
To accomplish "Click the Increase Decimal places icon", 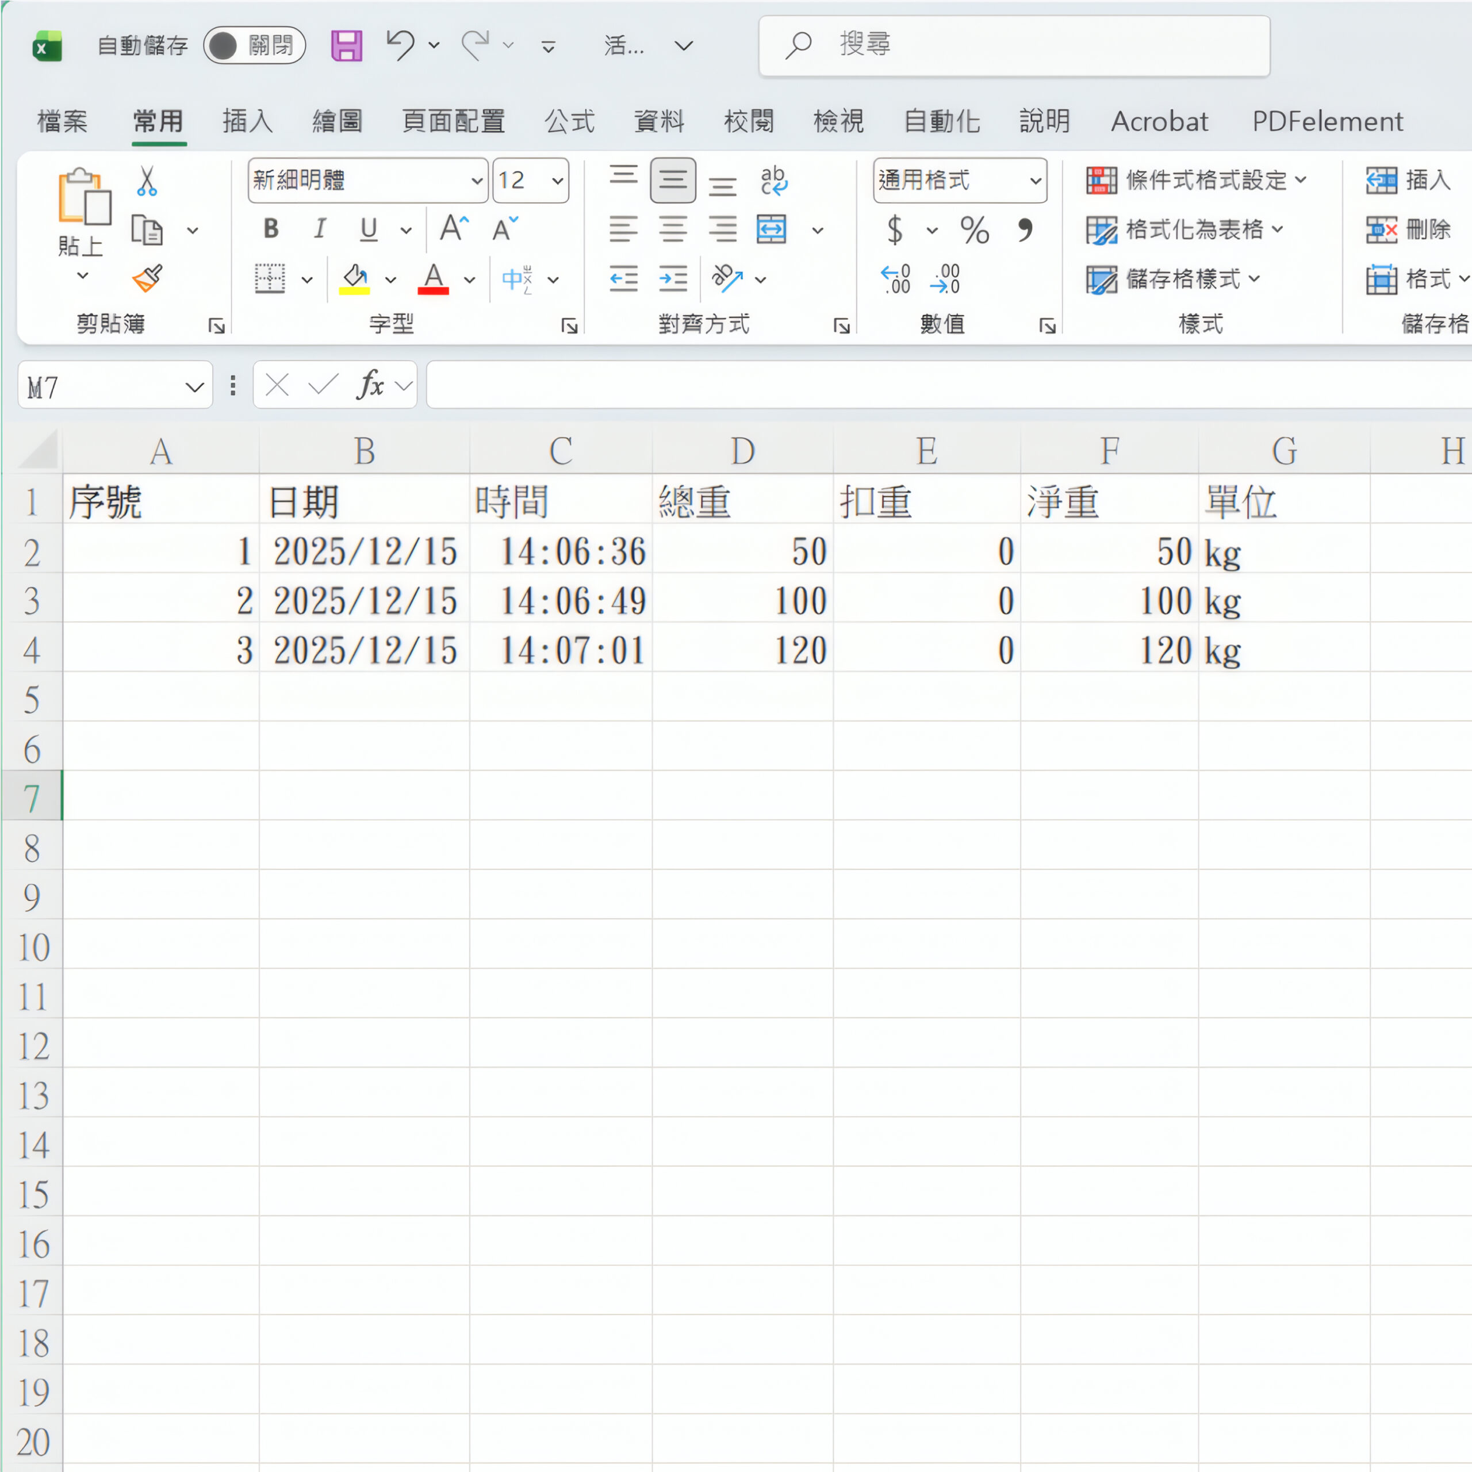I will pos(896,279).
